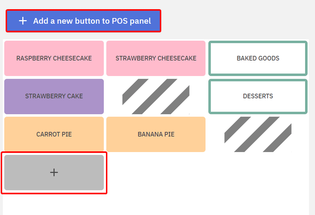Tap the pink tile above Strawberry Cake
Viewport: 315px width, 215px height.
pos(54,58)
